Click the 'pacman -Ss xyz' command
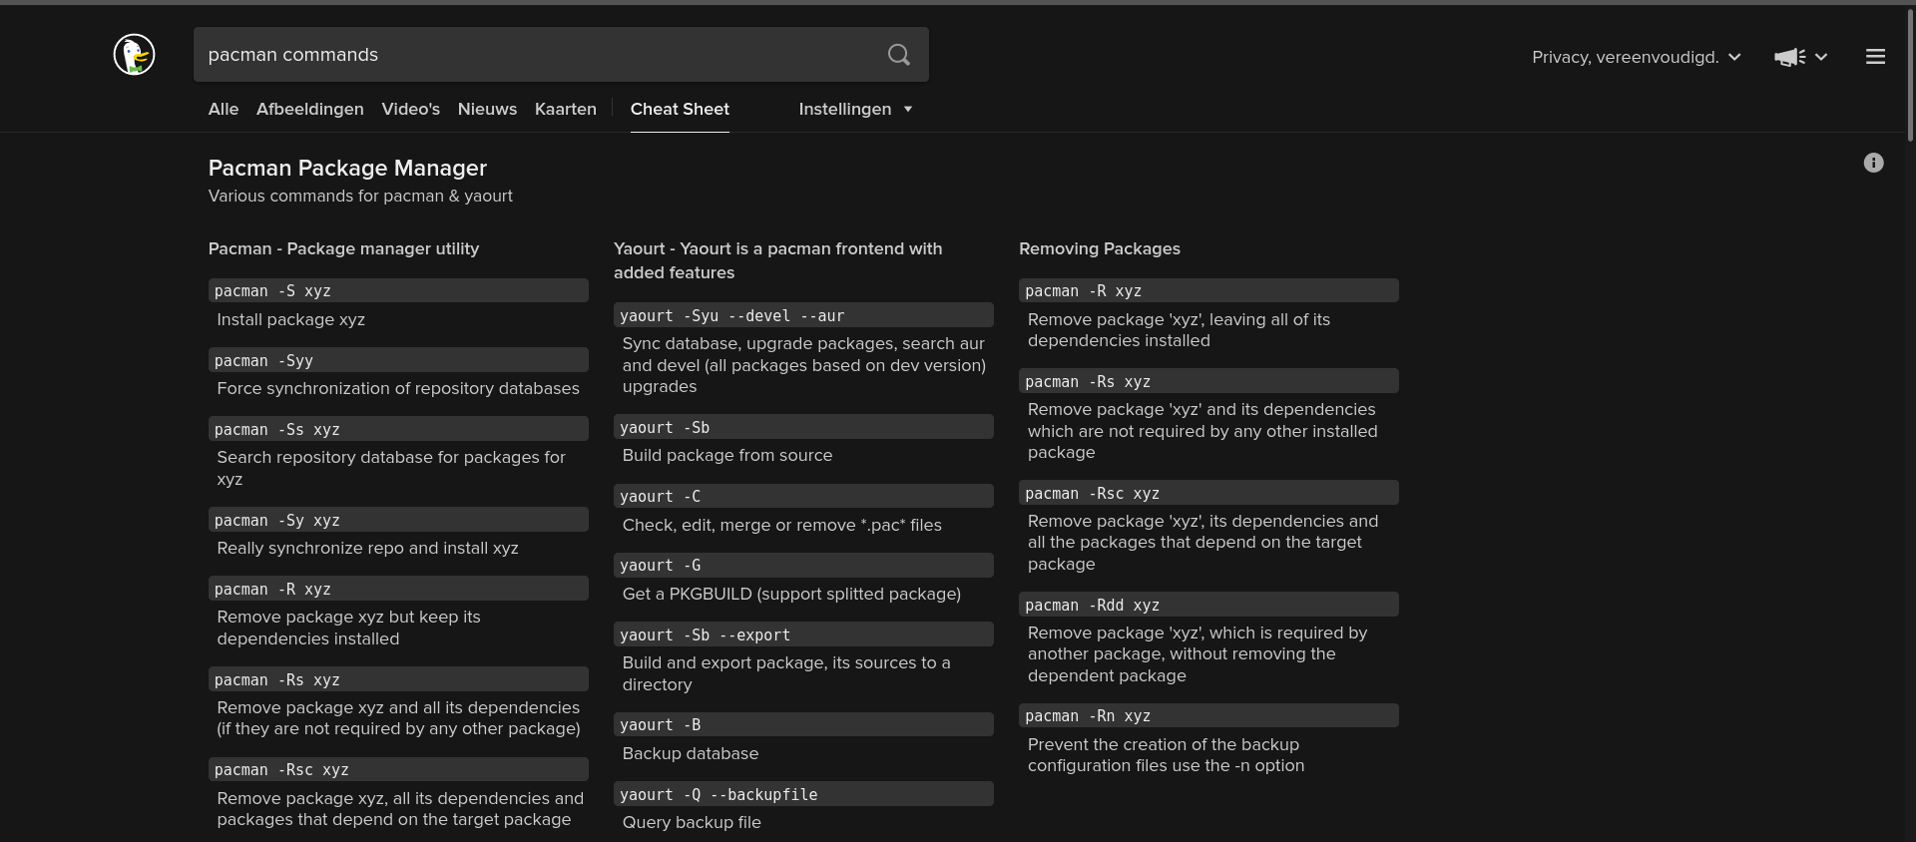 [x=398, y=429]
